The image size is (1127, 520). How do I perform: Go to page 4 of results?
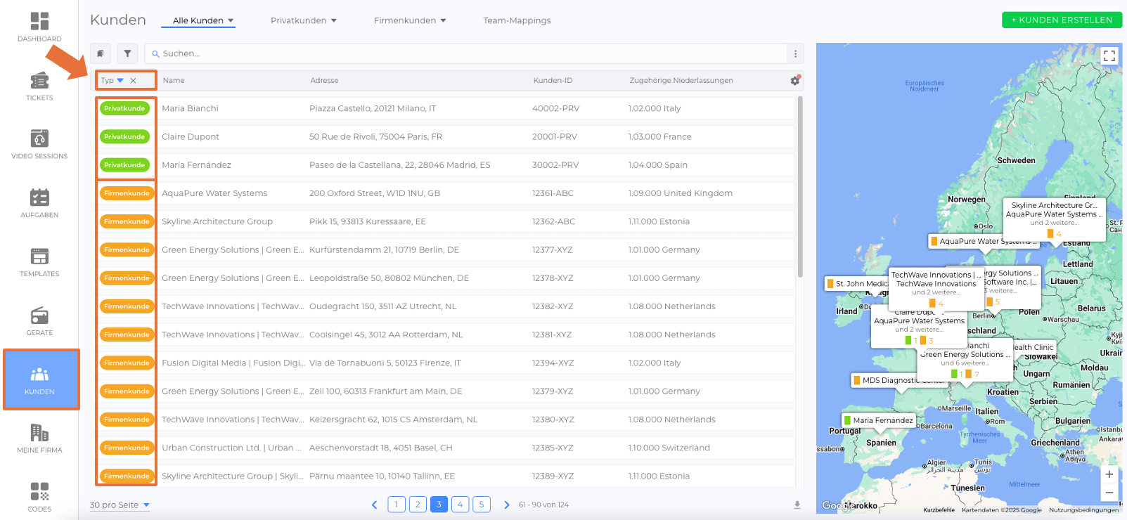point(460,505)
